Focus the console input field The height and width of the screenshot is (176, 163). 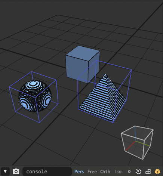(47, 172)
